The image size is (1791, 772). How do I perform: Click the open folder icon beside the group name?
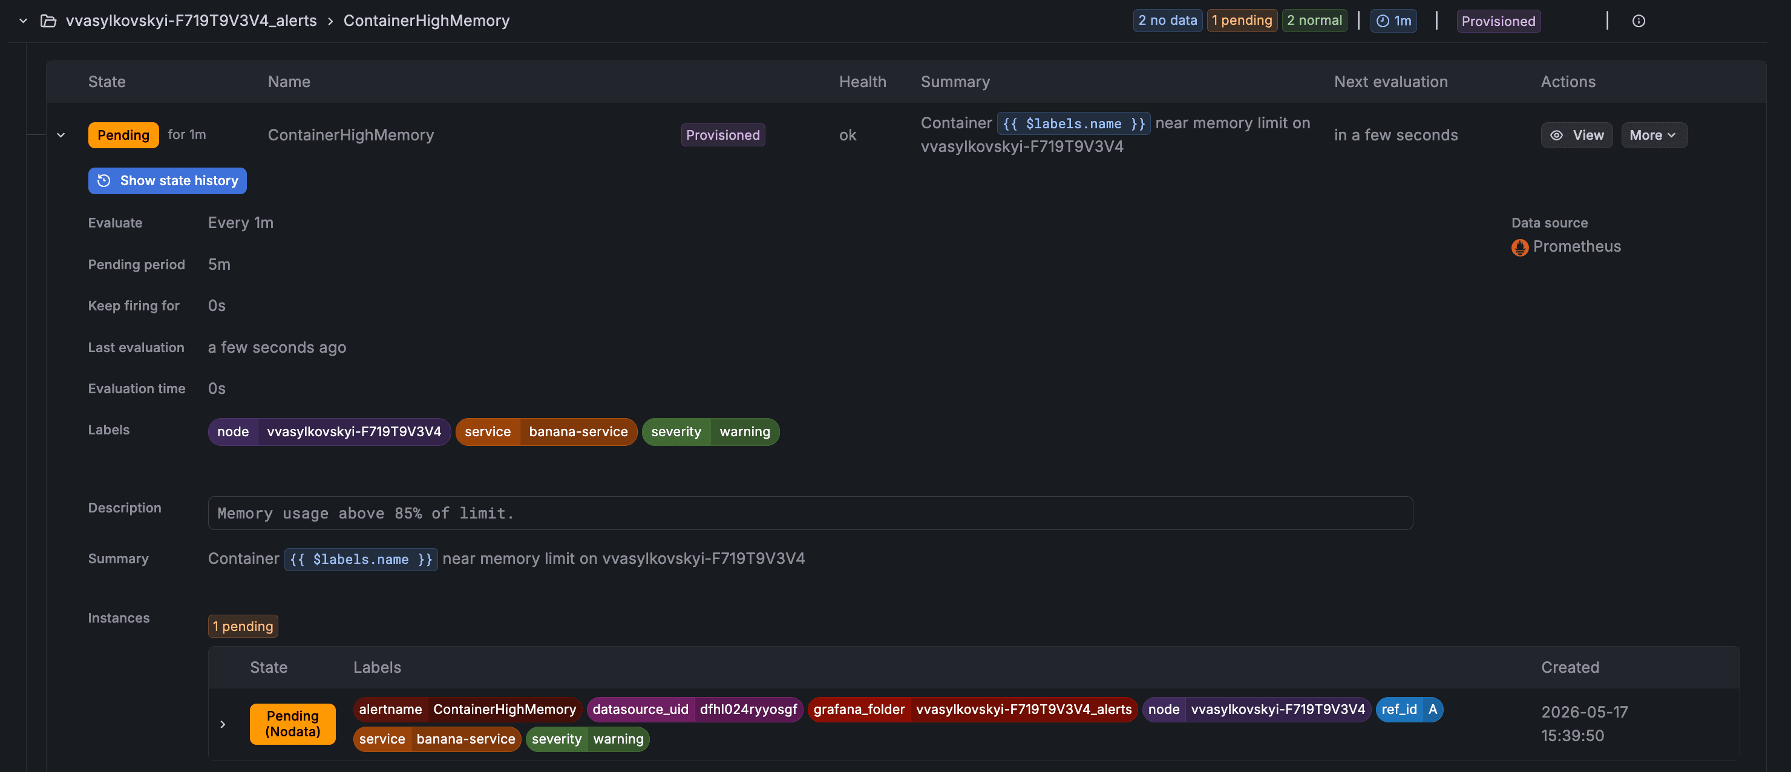[x=48, y=21]
